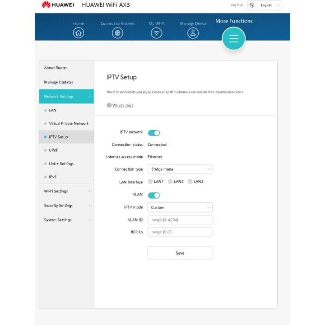Click the IPTV Setup page heading

121,77
